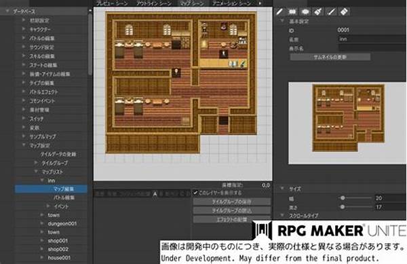Click the tab overflow arrow after アニメーション シーン
Image resolution: width=407 pixels, height=264 pixels.
[x=260, y=3]
